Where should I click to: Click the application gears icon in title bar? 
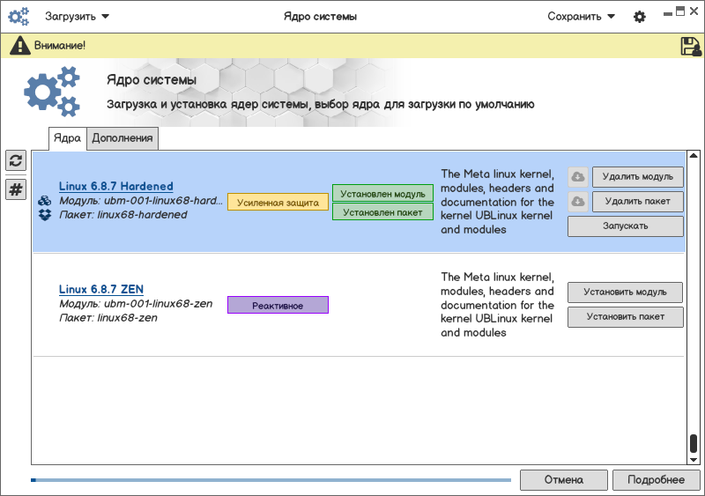19,17
